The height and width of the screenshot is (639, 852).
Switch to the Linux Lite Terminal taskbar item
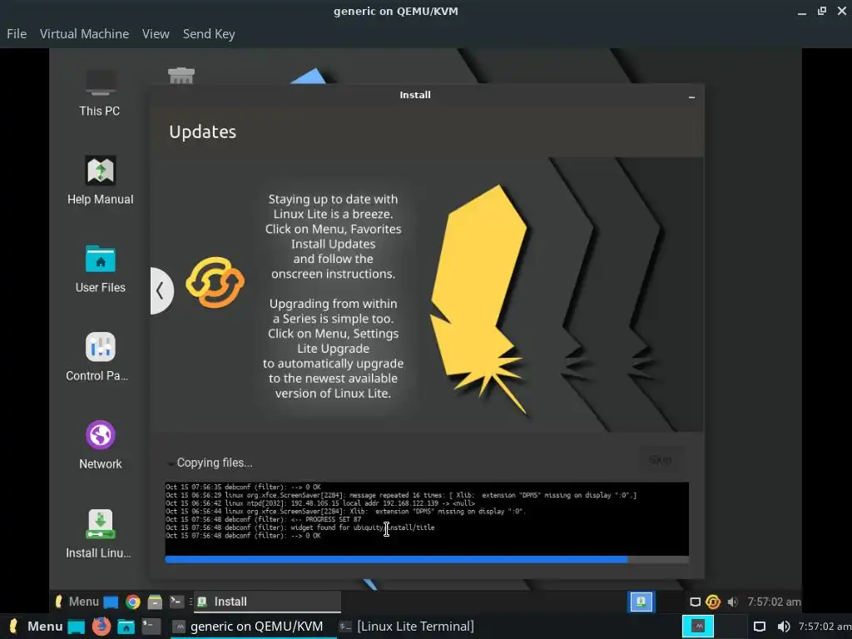(407, 627)
